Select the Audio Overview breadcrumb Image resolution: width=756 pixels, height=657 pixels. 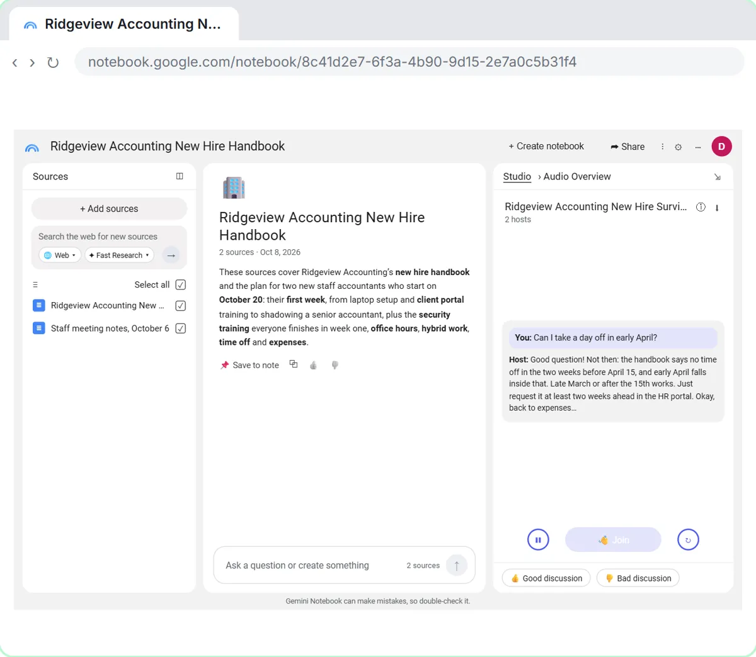coord(577,177)
